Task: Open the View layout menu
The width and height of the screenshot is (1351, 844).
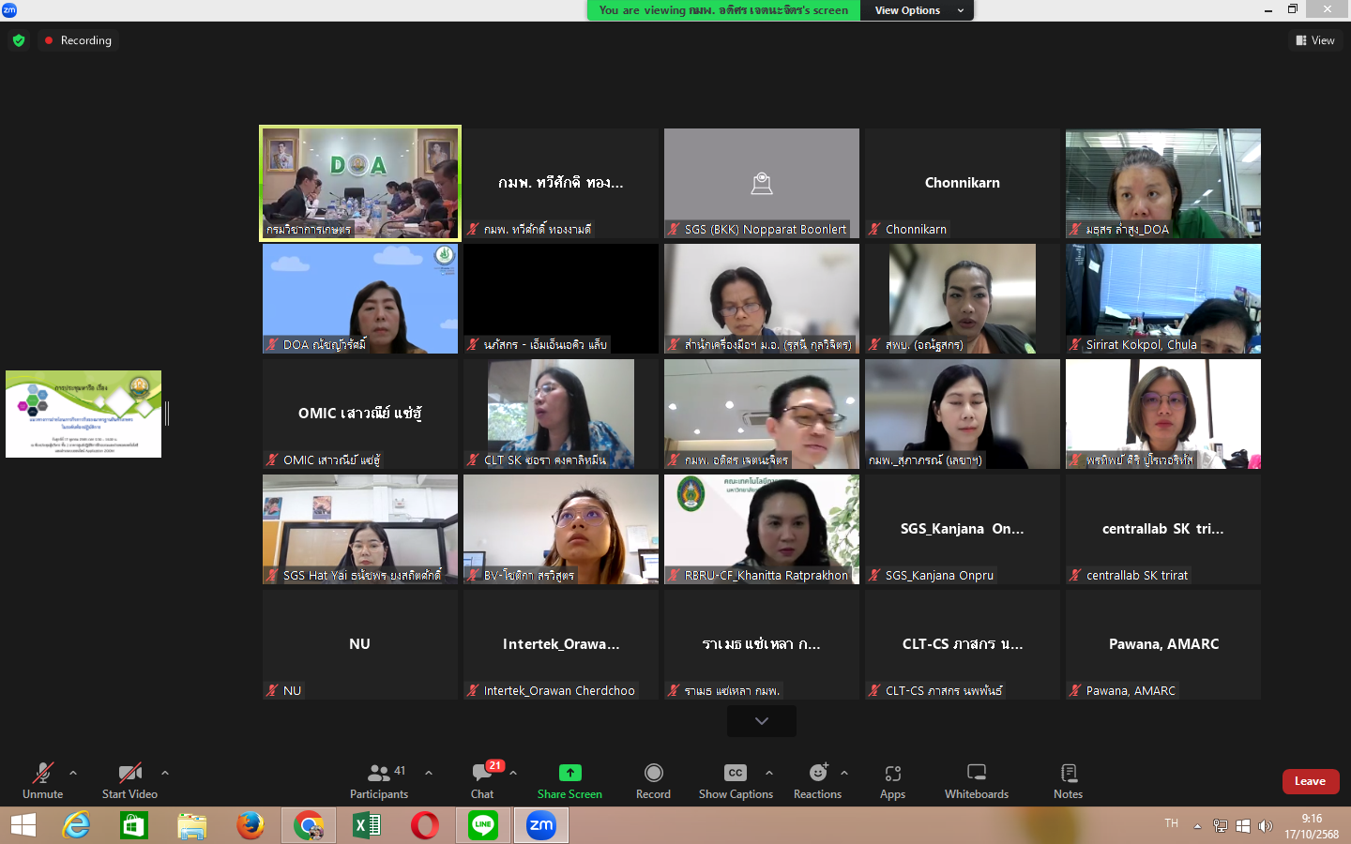Action: coord(1315,40)
